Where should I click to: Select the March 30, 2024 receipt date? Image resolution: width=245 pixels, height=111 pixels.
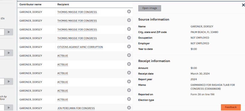[200, 74]
